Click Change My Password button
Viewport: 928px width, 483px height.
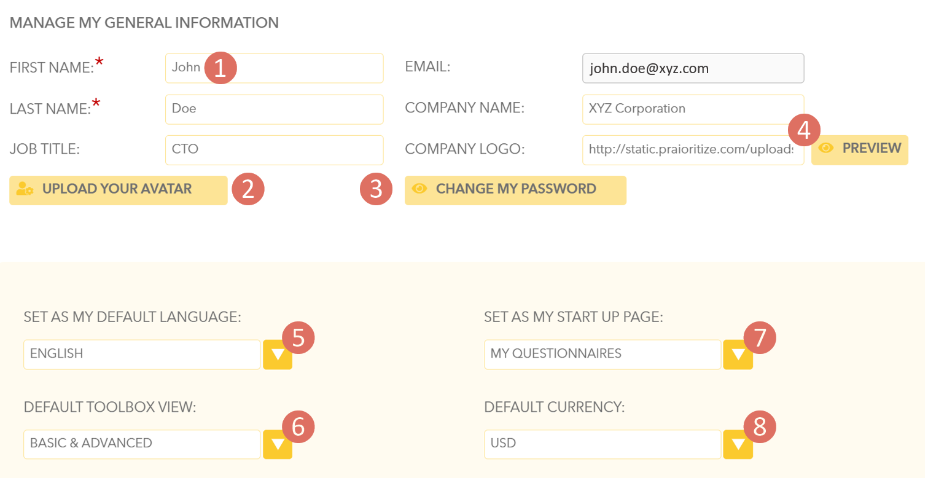pyautogui.click(x=515, y=190)
